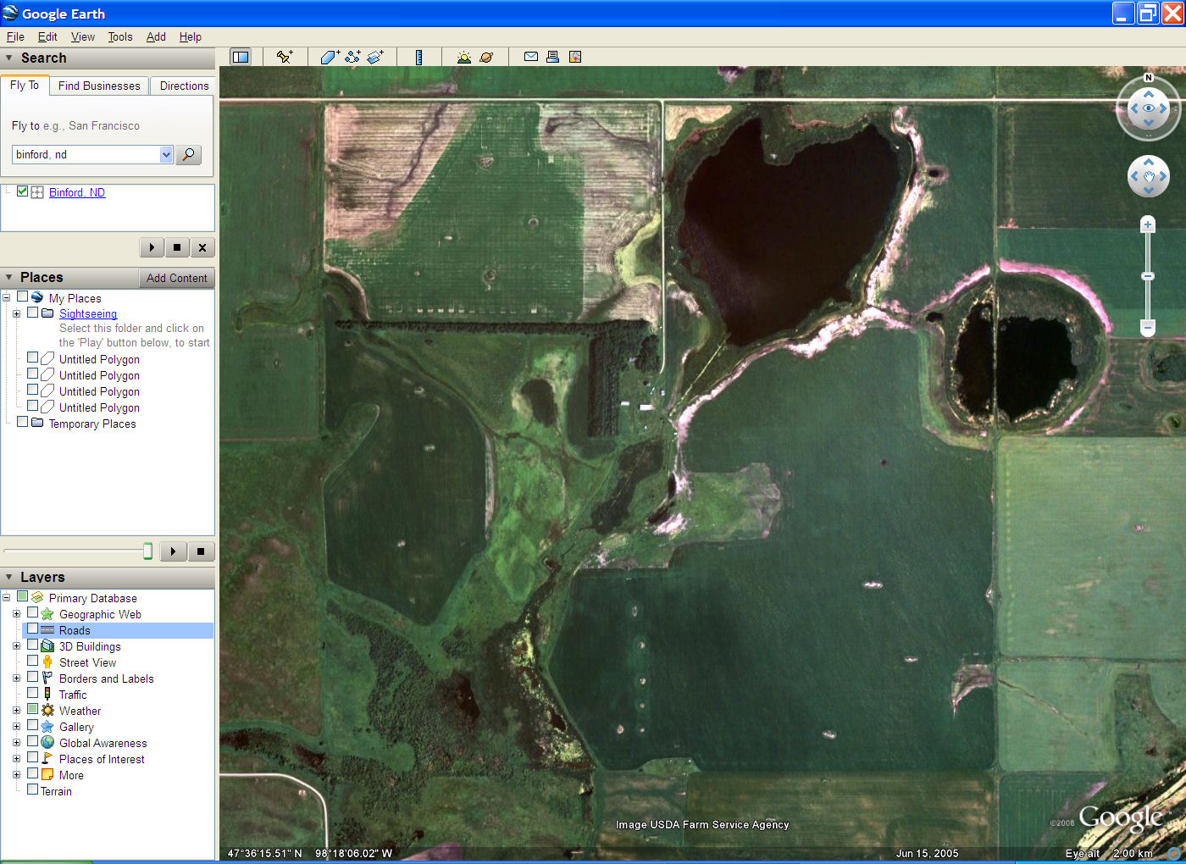Select the Primary Database tree item
This screenshot has height=864, width=1186.
coord(92,598)
